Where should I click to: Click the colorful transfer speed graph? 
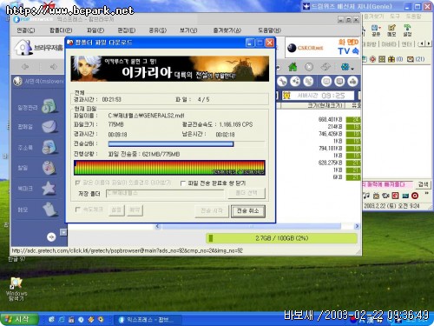[169, 168]
